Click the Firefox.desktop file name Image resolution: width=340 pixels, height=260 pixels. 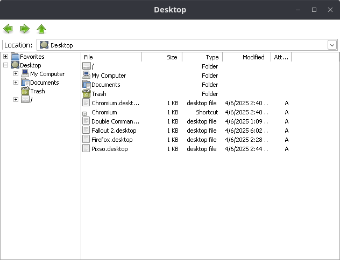pyautogui.click(x=112, y=140)
